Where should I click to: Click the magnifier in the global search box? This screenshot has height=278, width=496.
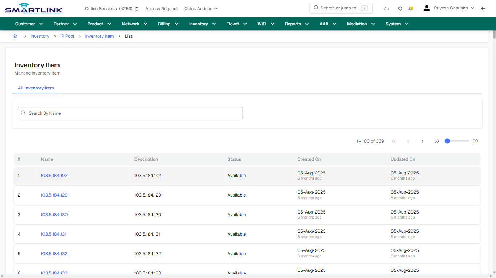(x=316, y=8)
